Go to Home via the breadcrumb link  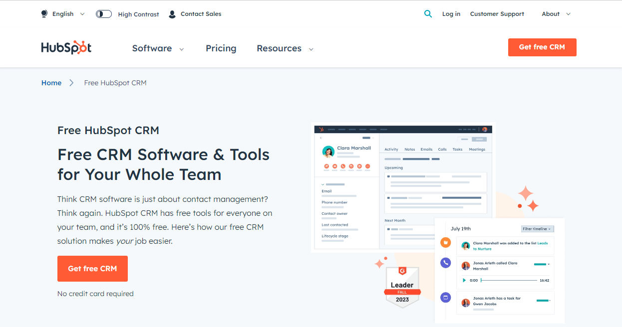point(51,83)
